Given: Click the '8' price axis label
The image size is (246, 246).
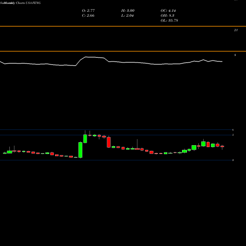Looking at the screenshot, I should click(235, 55).
